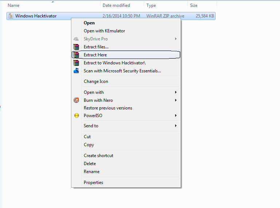Choose Extract files... option
The height and width of the screenshot is (208, 280).
click(x=126, y=47)
